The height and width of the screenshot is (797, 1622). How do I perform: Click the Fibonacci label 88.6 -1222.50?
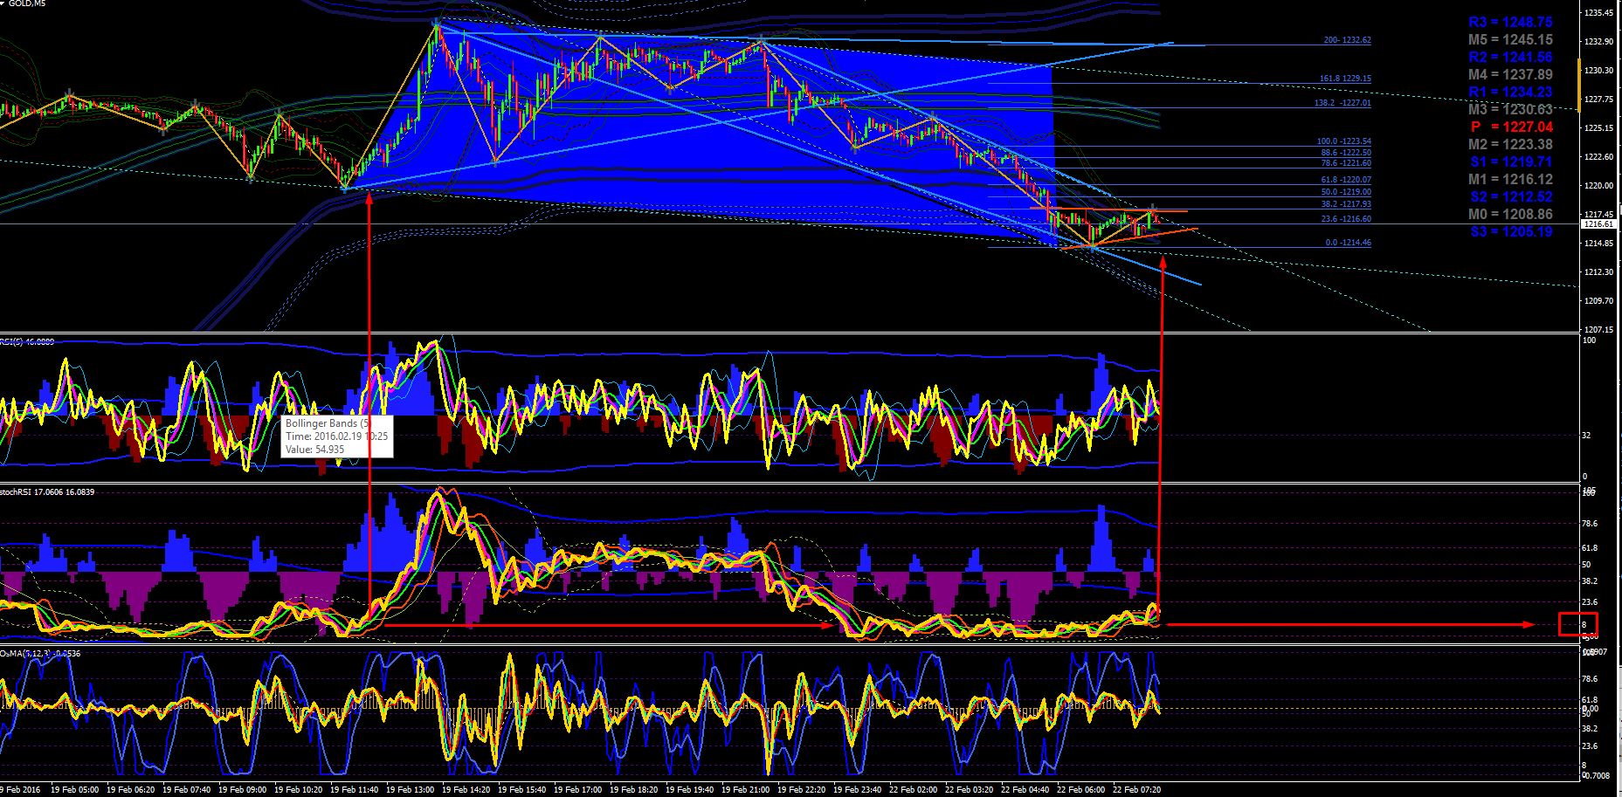click(x=1345, y=153)
